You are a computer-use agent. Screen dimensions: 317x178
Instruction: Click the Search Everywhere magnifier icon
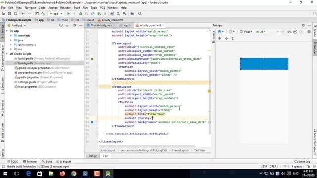tap(140, 14)
